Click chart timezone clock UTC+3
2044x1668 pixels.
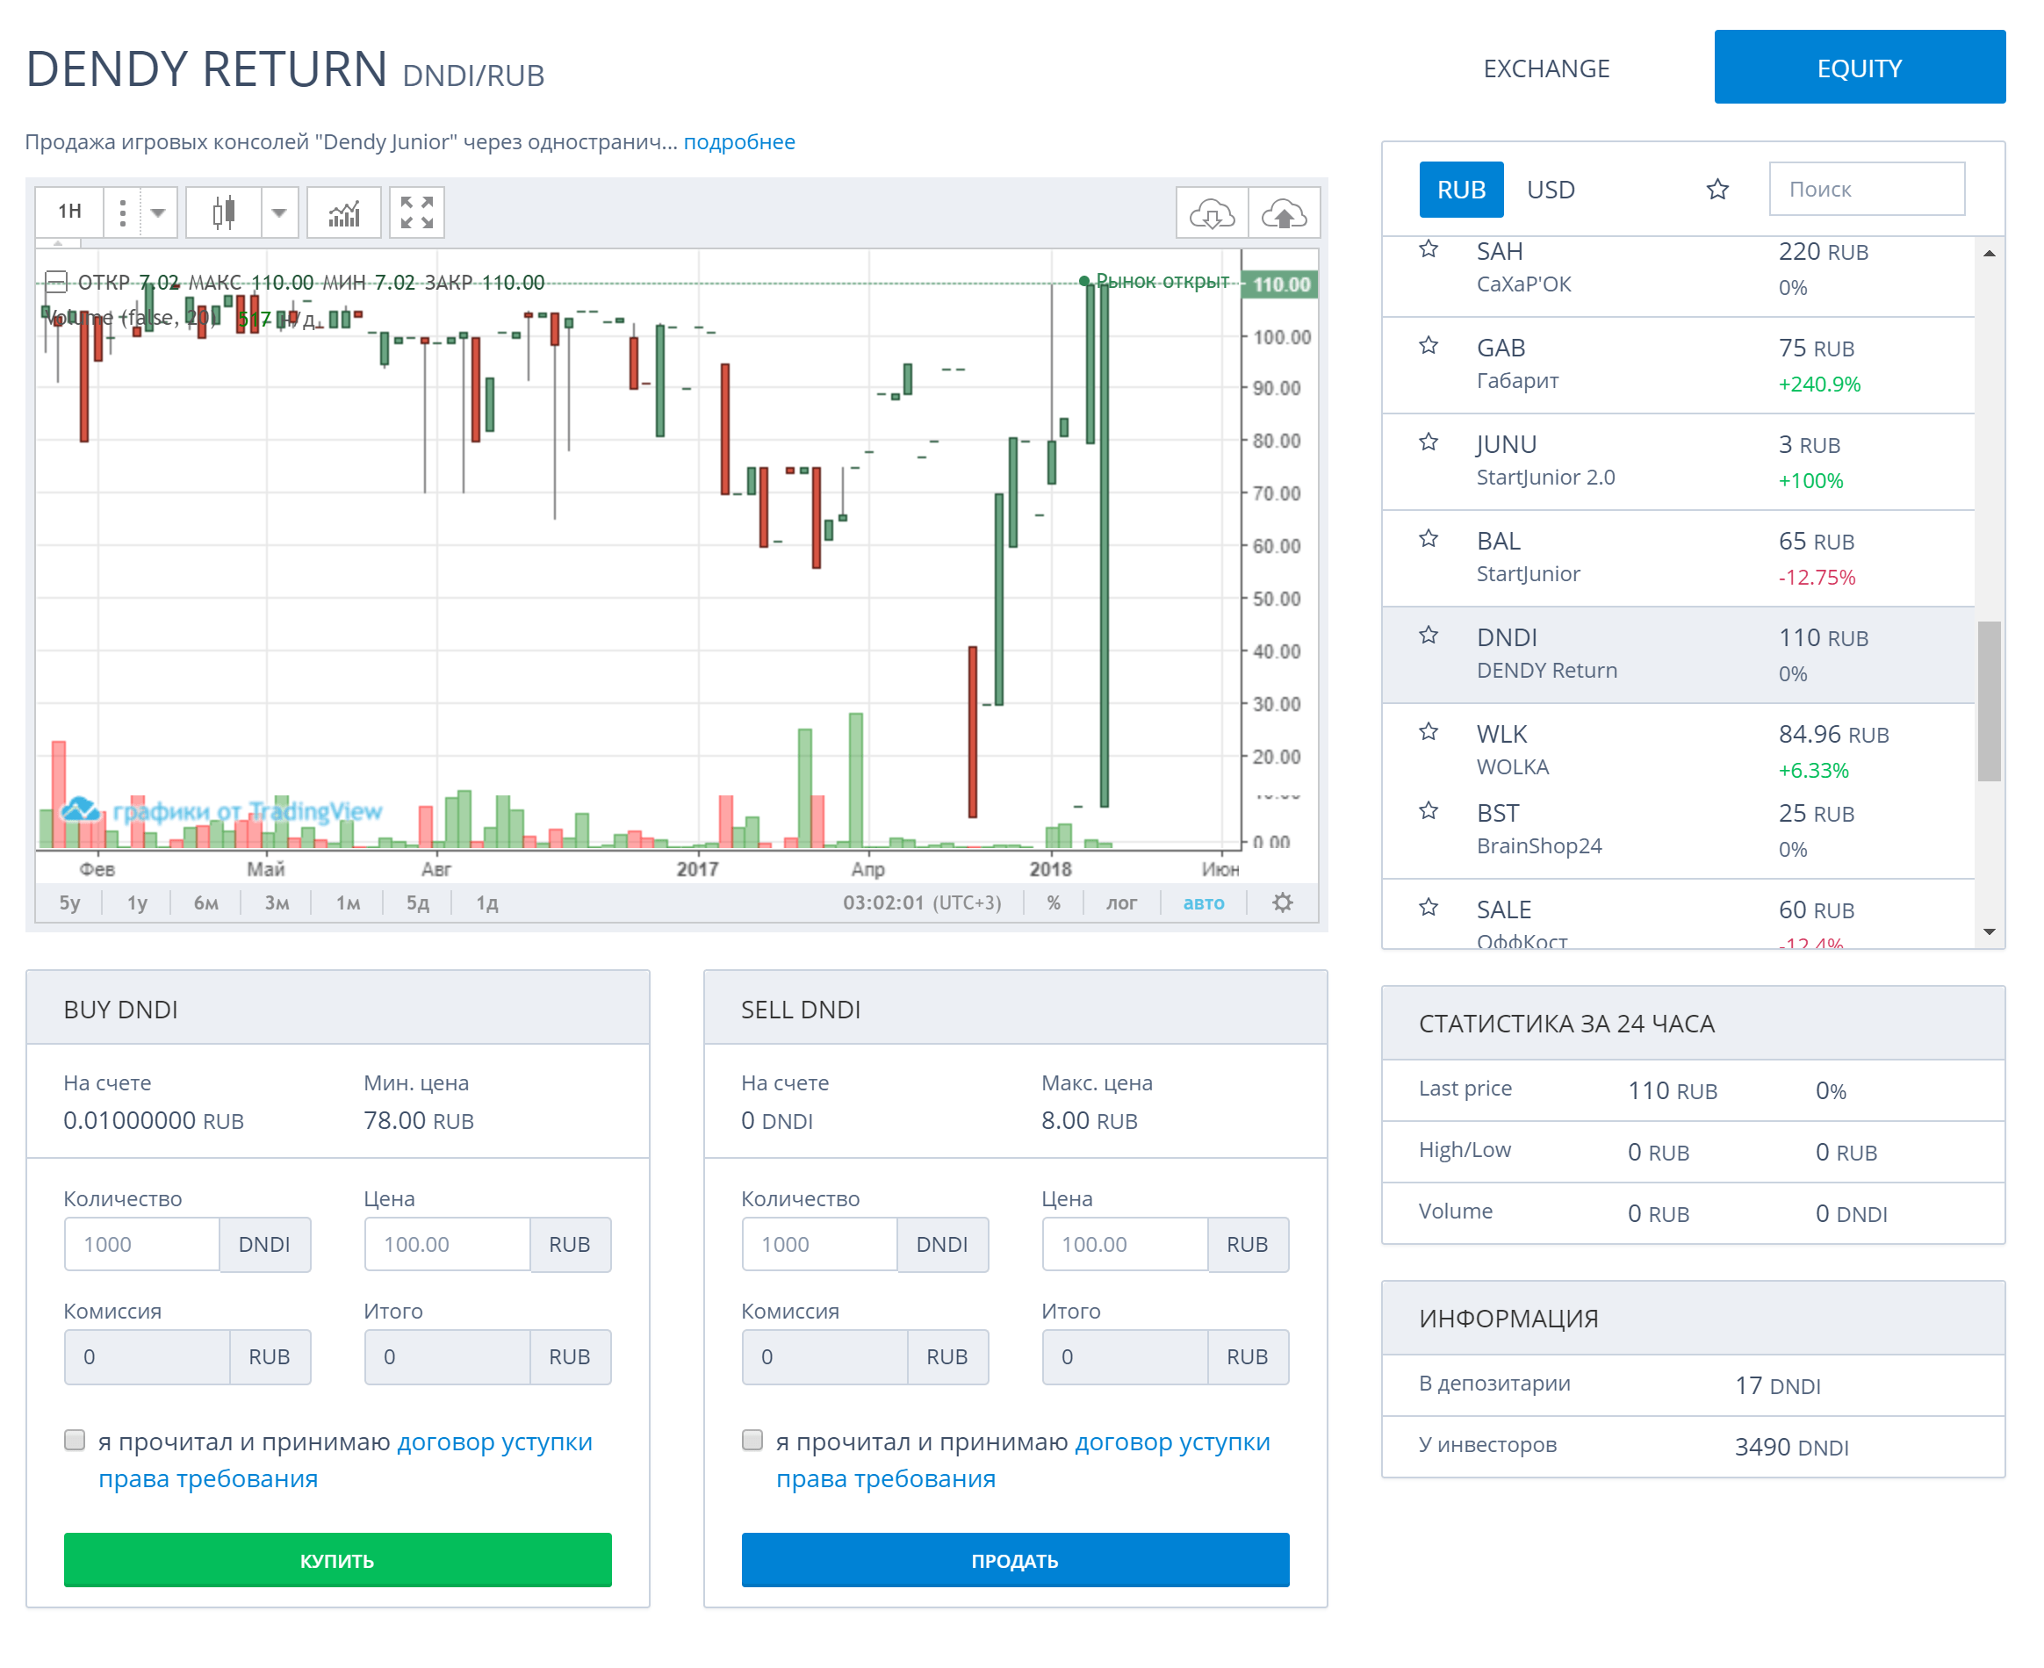point(923,903)
